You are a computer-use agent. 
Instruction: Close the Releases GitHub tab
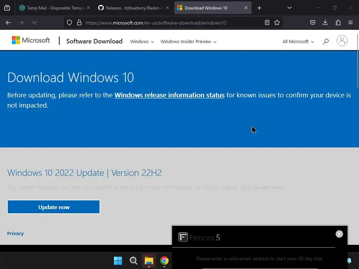coord(167,8)
